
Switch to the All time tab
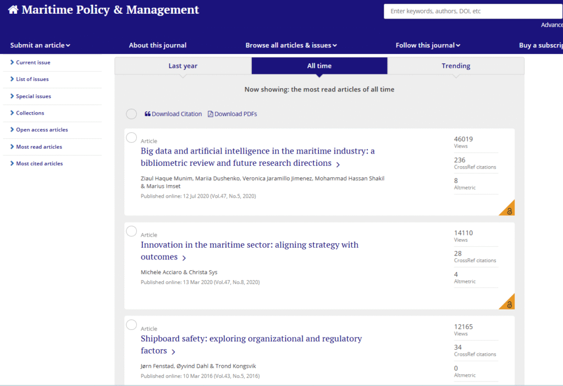pos(319,66)
